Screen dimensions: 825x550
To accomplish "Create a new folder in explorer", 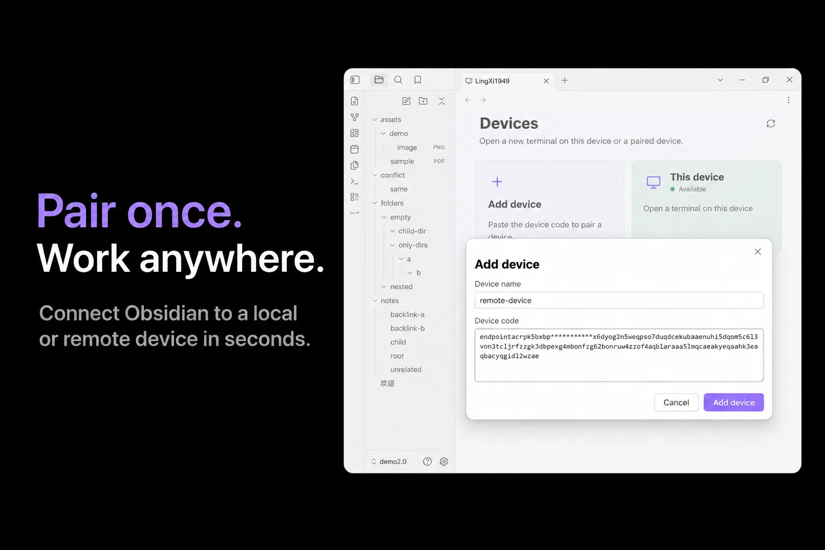I will [x=423, y=101].
